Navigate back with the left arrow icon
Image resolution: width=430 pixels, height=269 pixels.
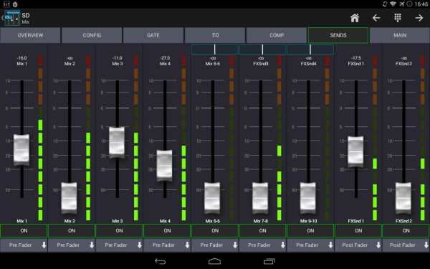point(376,18)
